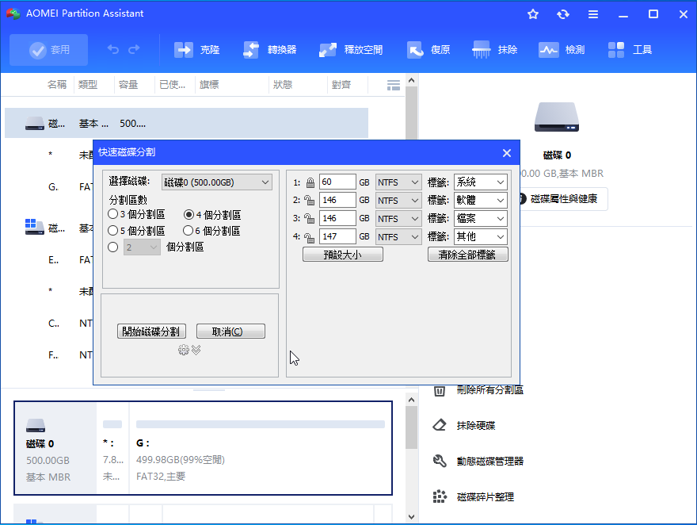Click the undo arrow in the toolbar
Viewport: 697px width, 525px height.
[113, 49]
